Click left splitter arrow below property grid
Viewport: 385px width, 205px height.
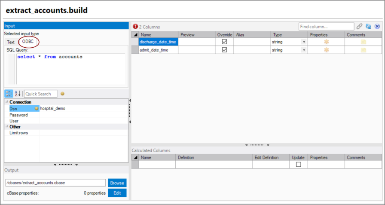pos(55,165)
